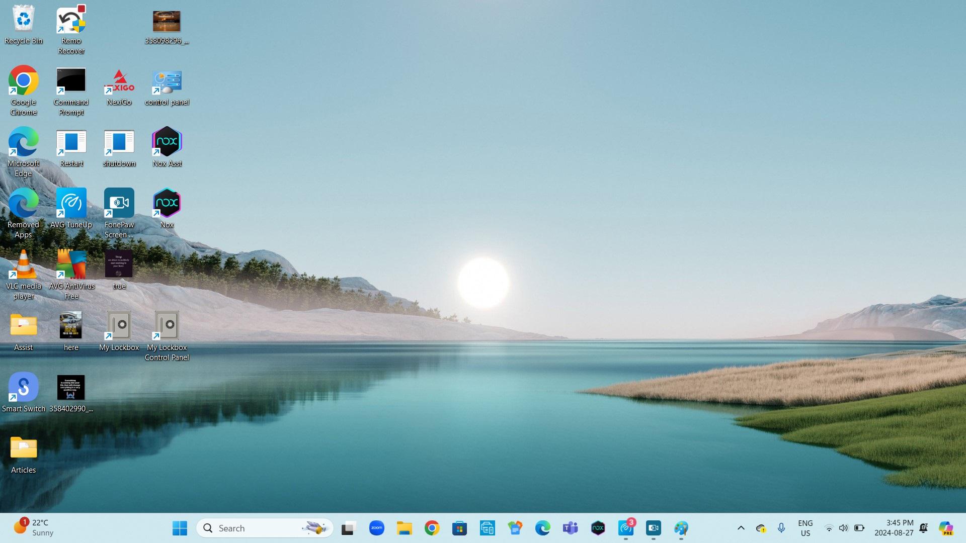Open Microsoft Teams from the taskbar
The height and width of the screenshot is (543, 966).
click(570, 528)
